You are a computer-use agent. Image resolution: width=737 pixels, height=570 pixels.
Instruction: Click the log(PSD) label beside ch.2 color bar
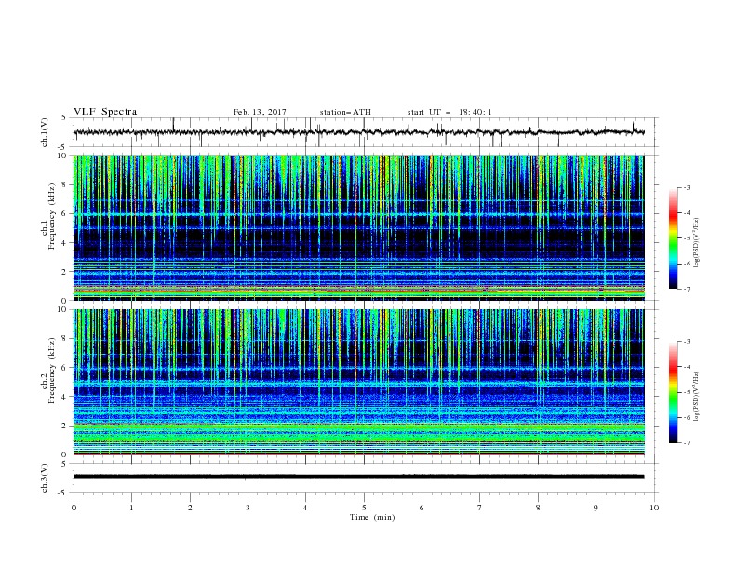697,396
